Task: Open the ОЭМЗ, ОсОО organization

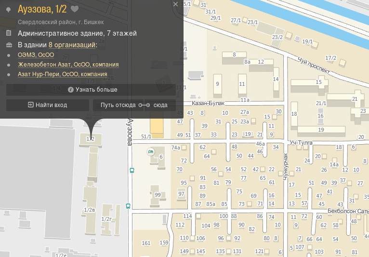Action: click(36, 55)
